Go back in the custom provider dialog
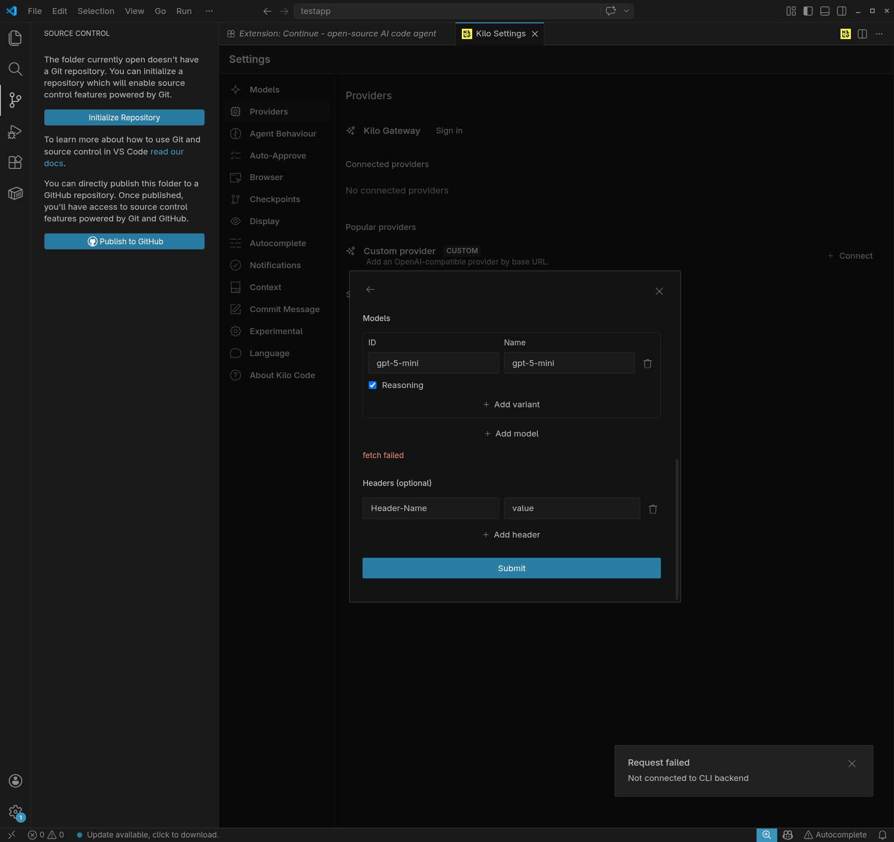 coord(370,290)
